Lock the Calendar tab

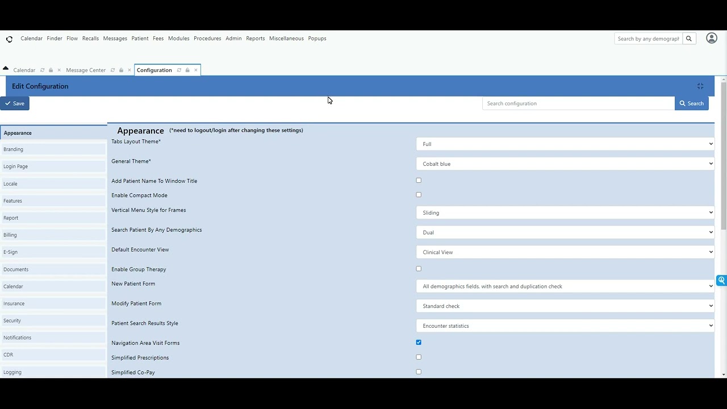[x=51, y=70]
